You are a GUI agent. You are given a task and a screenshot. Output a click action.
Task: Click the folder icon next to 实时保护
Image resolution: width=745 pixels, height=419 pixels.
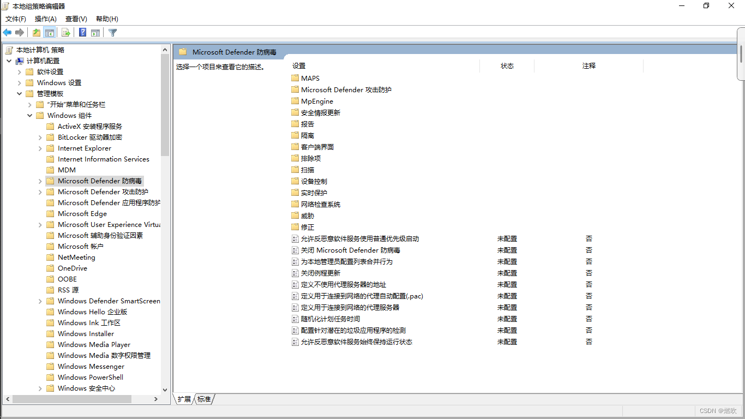(x=295, y=193)
